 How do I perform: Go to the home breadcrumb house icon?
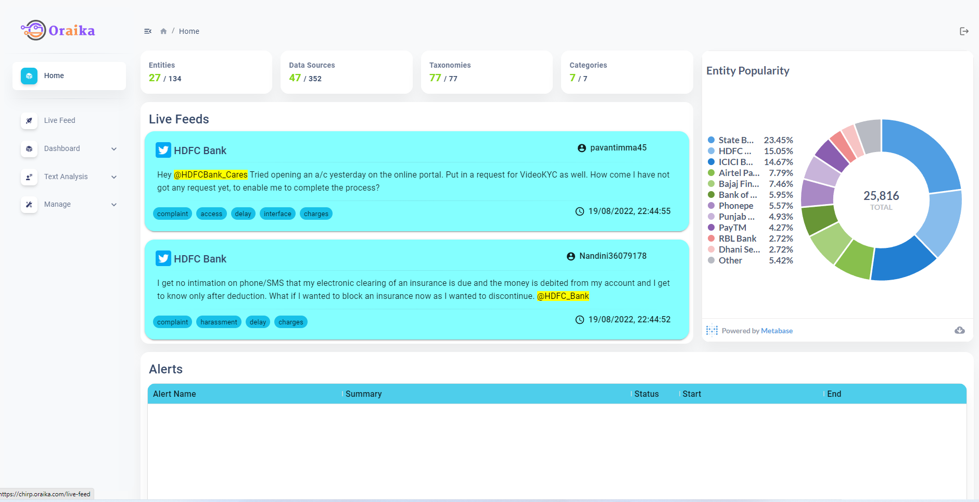163,31
